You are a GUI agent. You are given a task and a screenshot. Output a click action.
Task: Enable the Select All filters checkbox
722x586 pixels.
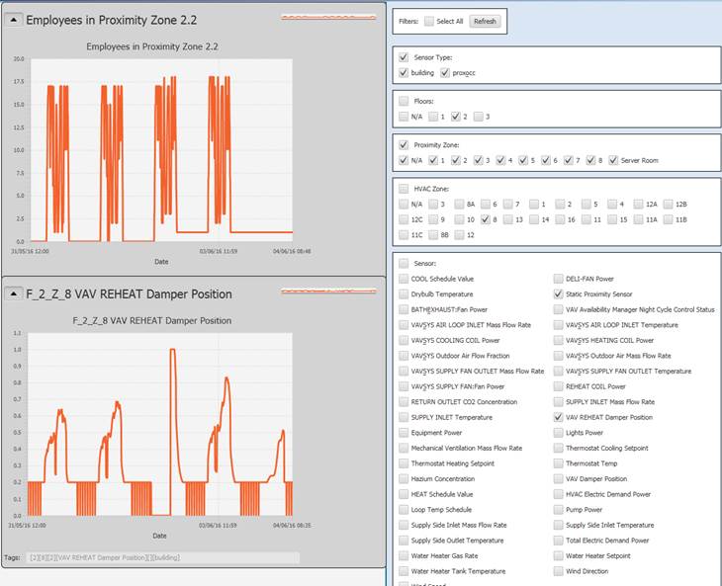coord(429,21)
